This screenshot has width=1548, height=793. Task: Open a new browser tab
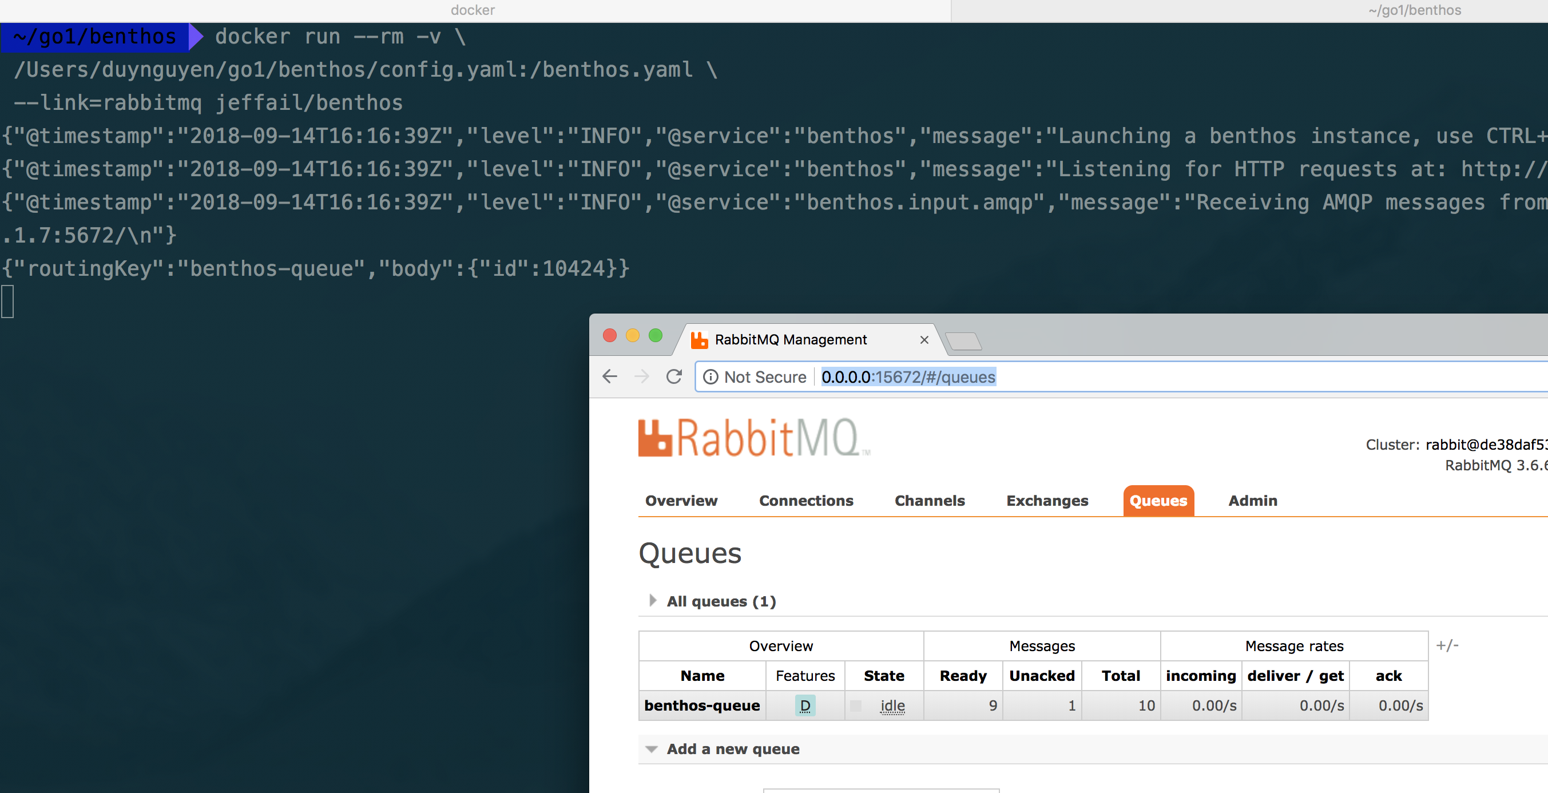pyautogui.click(x=963, y=341)
